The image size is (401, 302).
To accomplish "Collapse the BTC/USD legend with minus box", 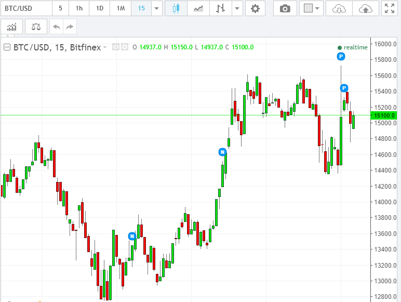I will (x=7, y=47).
